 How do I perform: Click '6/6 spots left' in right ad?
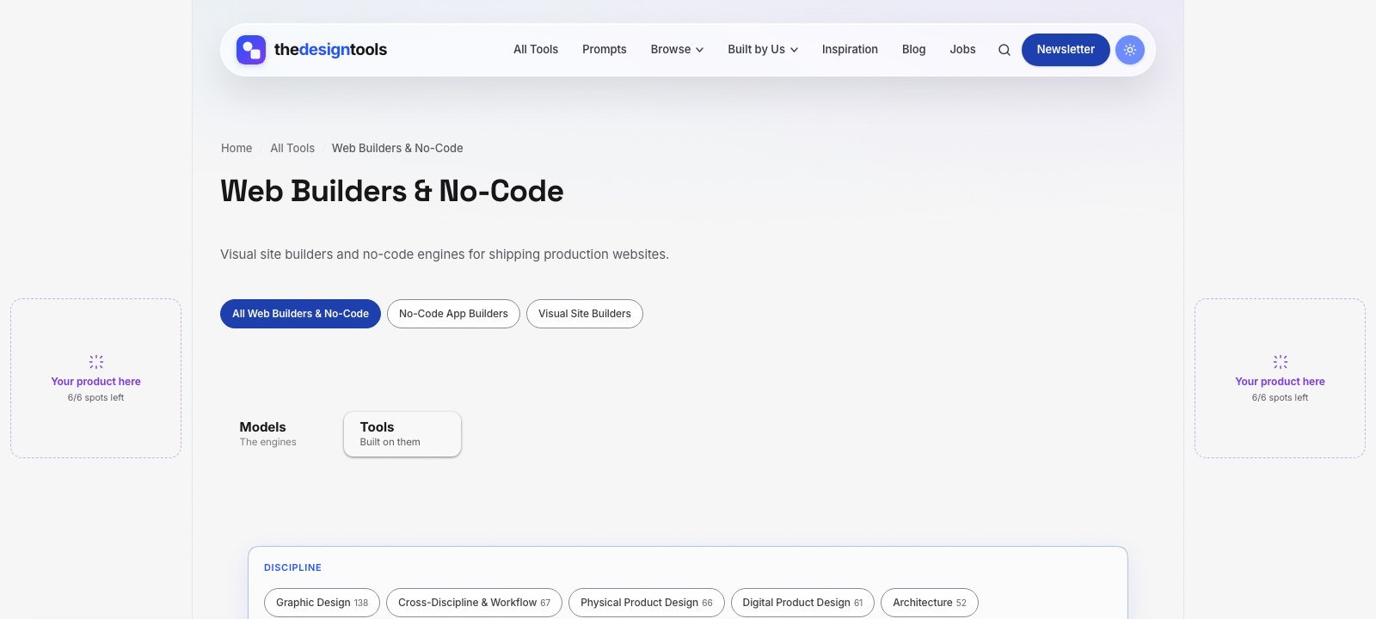[x=1281, y=398]
